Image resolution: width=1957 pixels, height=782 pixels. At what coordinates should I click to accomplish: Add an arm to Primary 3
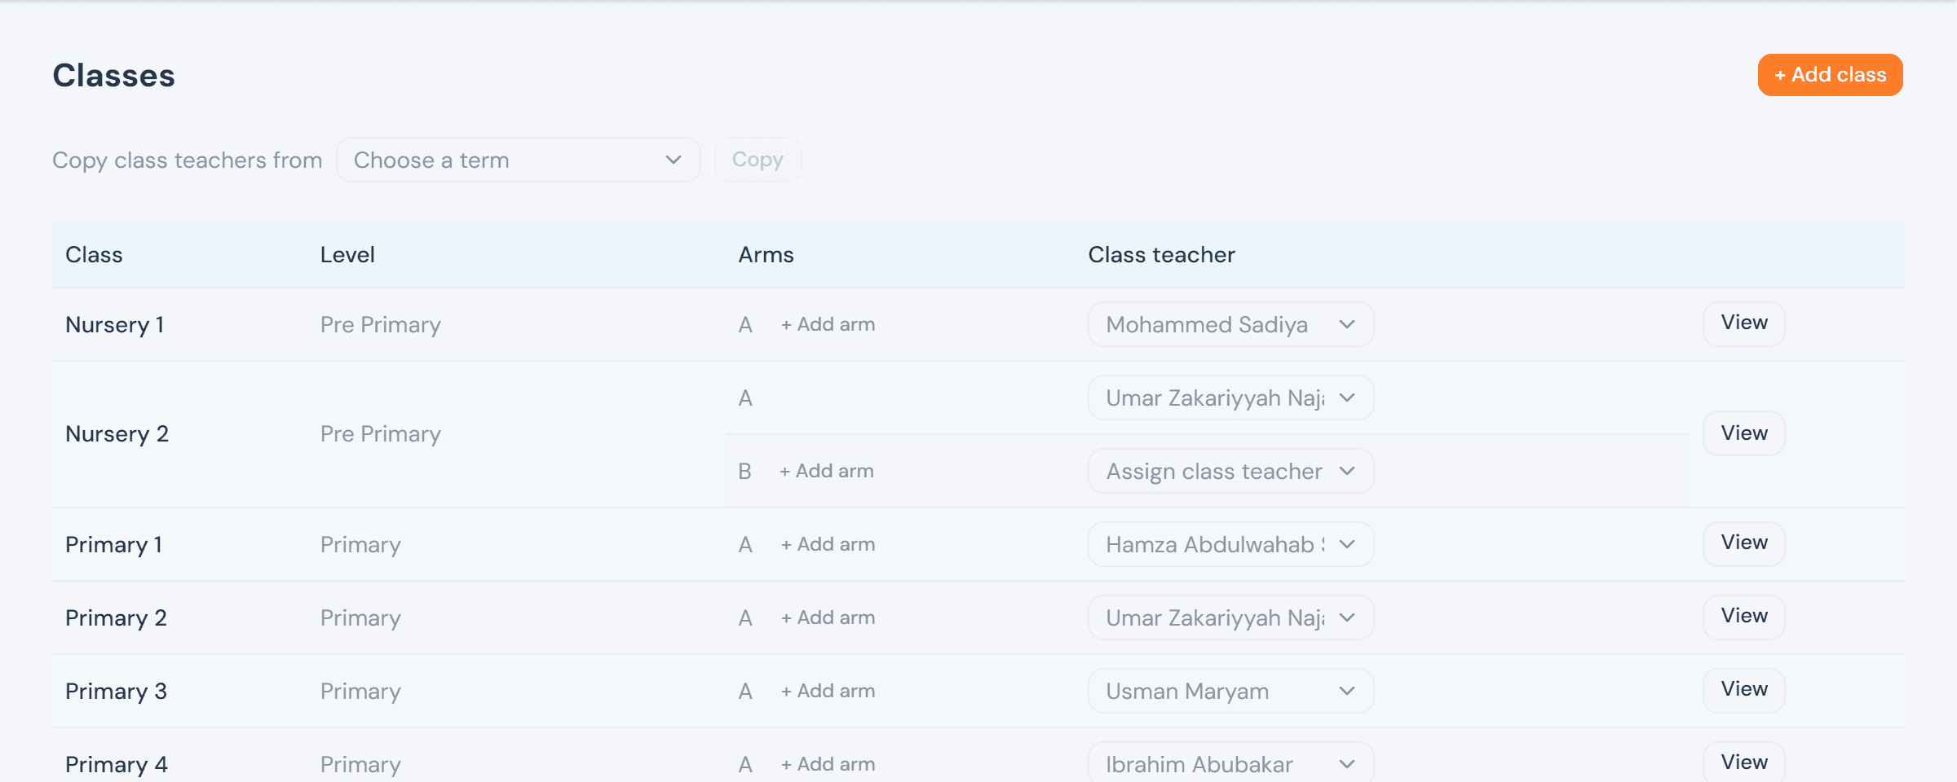pos(828,691)
